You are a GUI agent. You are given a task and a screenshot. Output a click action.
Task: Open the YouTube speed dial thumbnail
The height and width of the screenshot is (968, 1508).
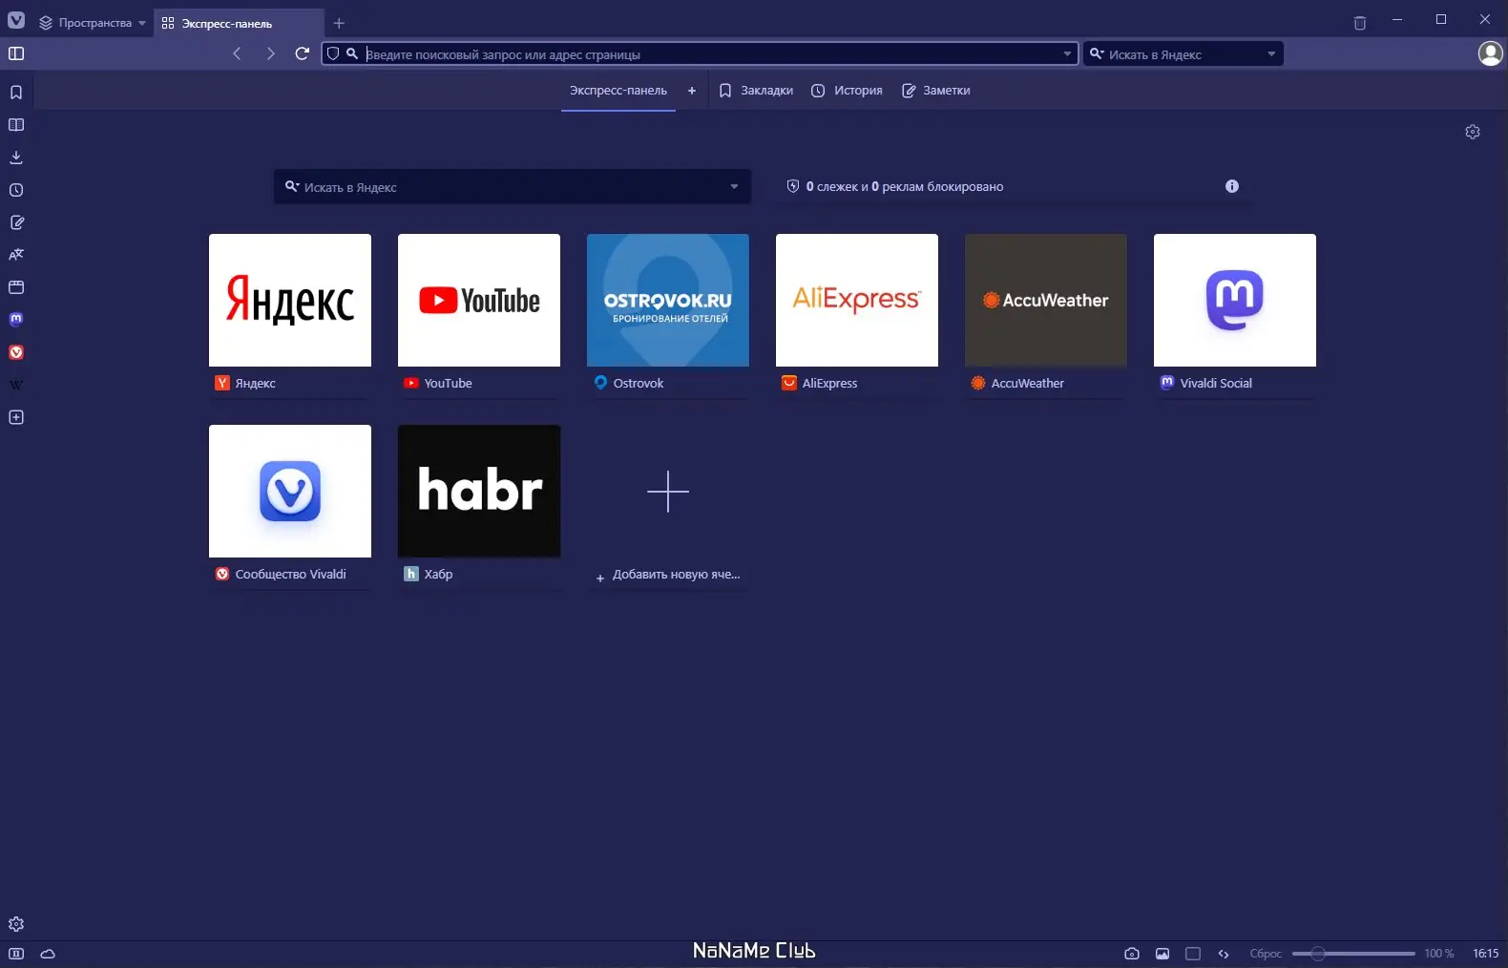pos(479,300)
